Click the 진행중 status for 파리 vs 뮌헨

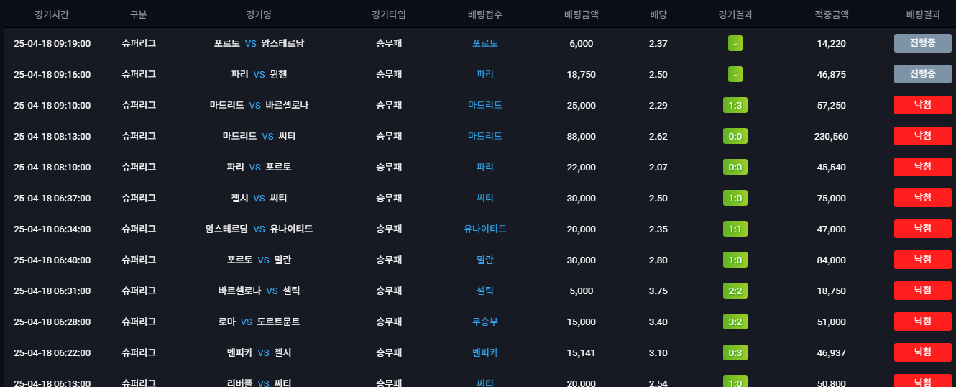pyautogui.click(x=922, y=74)
